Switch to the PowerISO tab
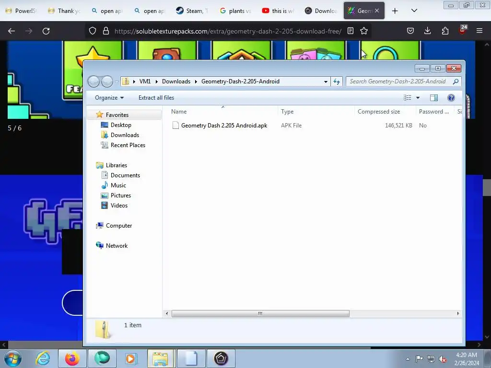This screenshot has height=368, width=491. coord(21,11)
